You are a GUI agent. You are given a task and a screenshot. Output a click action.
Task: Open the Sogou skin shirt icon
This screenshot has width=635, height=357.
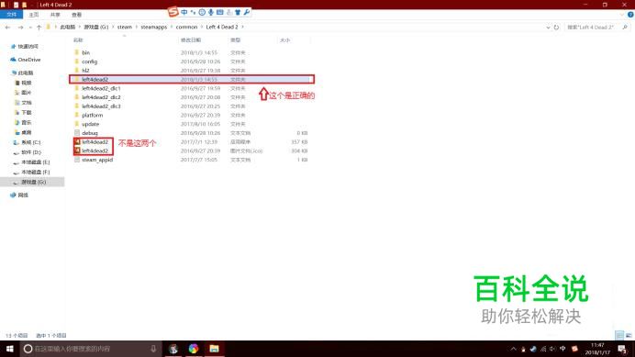pos(238,12)
